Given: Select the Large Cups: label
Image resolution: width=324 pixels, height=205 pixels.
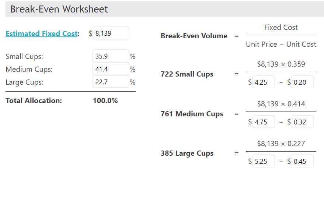Looking at the screenshot, I should pyautogui.click(x=24, y=82).
